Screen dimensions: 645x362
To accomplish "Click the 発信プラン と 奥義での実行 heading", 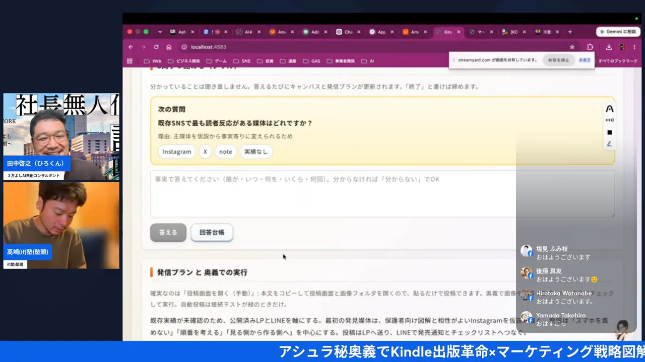I will pyautogui.click(x=202, y=272).
